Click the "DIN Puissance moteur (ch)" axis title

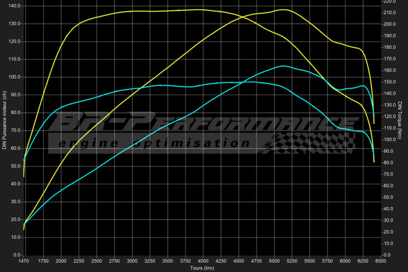point(4,120)
